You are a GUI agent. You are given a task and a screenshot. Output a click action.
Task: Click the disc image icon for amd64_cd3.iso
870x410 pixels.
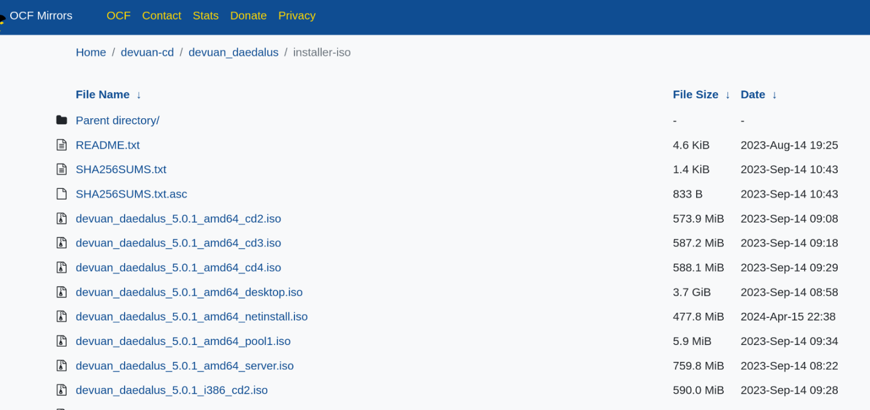click(61, 243)
